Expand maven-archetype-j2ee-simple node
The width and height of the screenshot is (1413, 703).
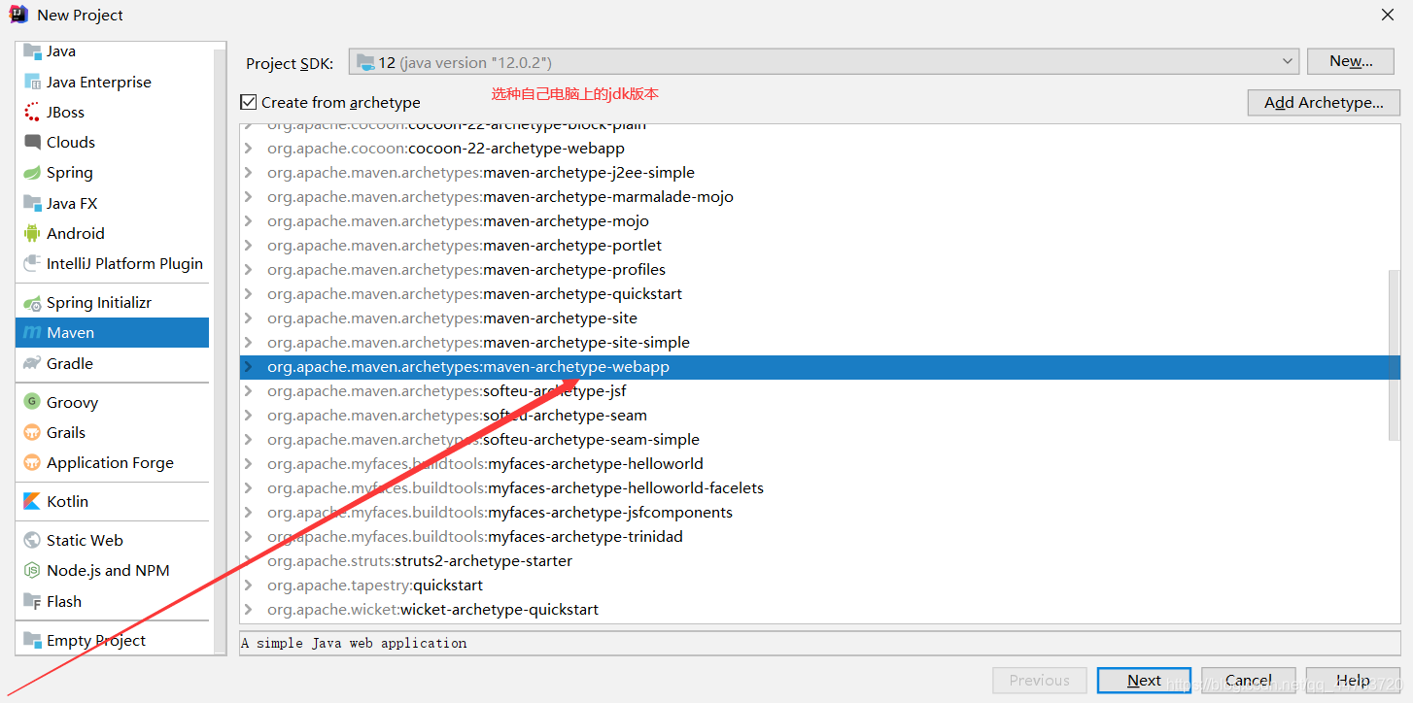[249, 173]
